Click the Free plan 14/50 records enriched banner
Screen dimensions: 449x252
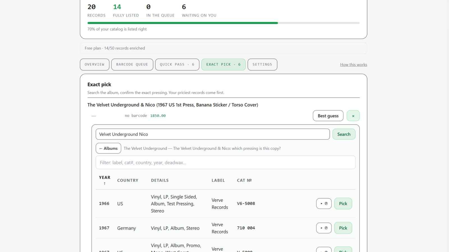pos(223,48)
